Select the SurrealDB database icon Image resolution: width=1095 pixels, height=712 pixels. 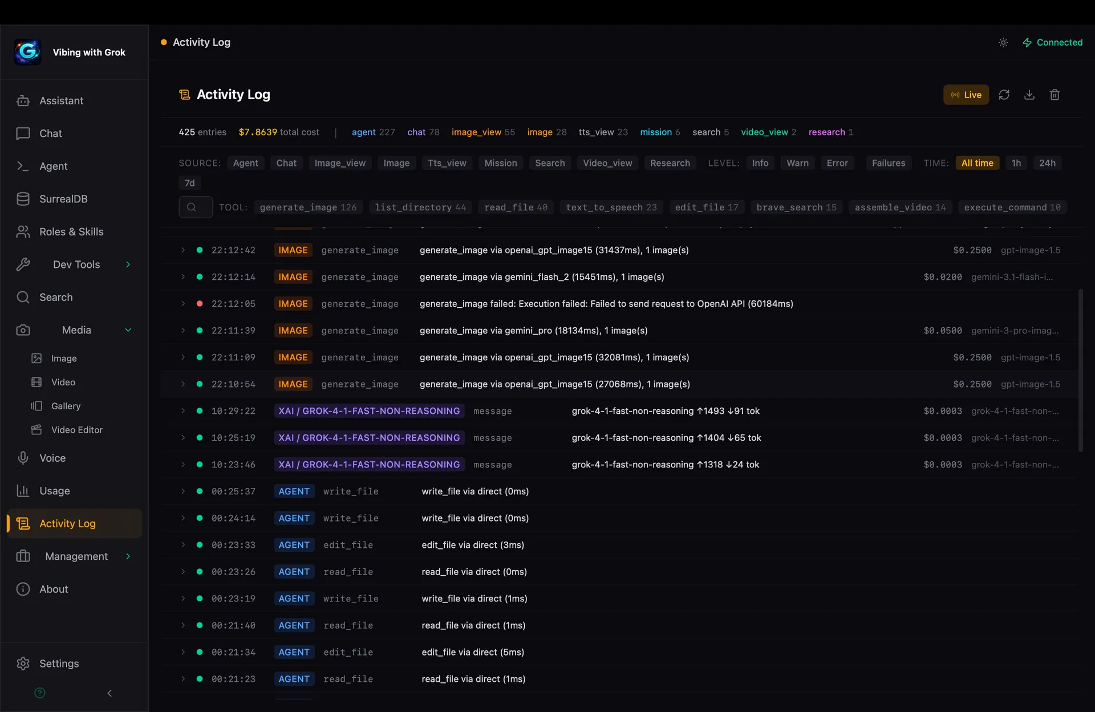click(23, 198)
